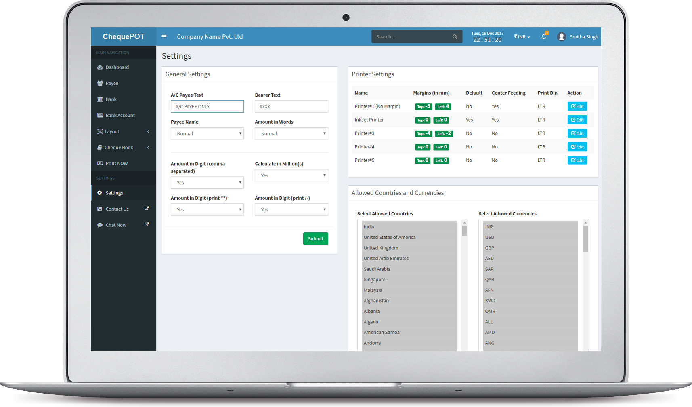This screenshot has width=692, height=407.
Task: Click the Print NOW money icon
Action: point(100,163)
